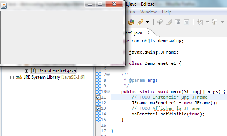Click 'maFenetre1.setVisible(true);' statement
This screenshot has height=136, width=227.
pyautogui.click(x=168, y=114)
